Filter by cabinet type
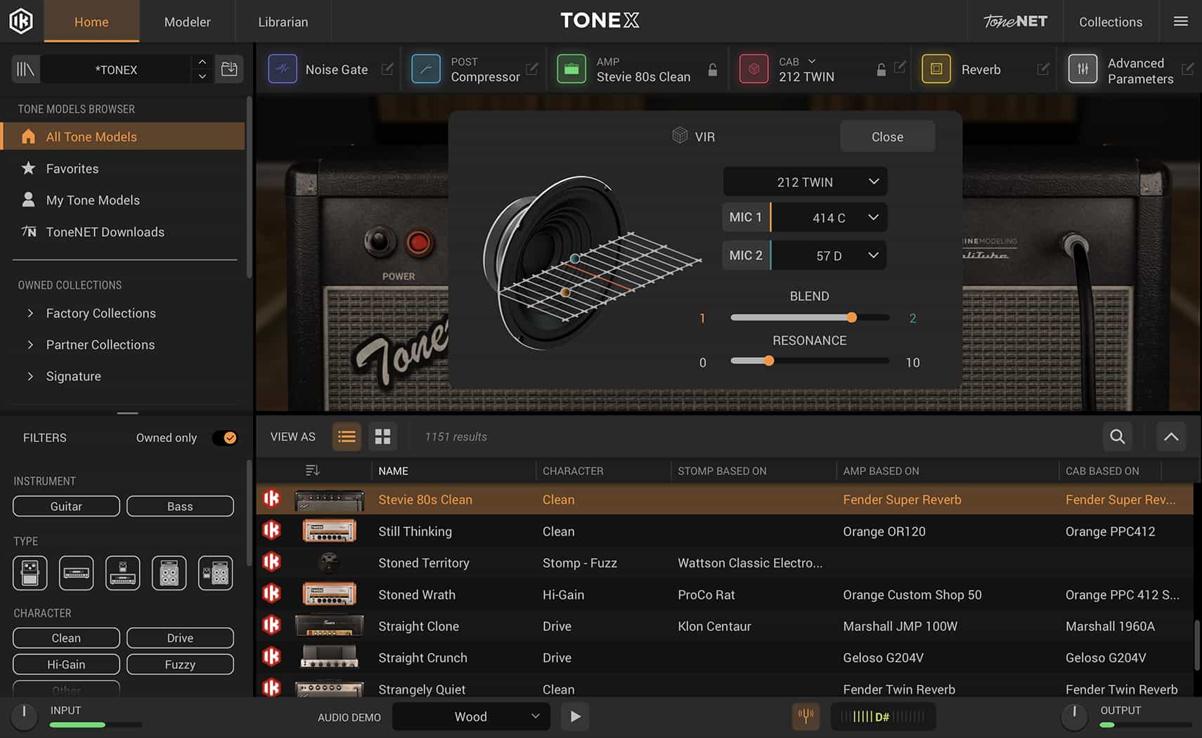This screenshot has width=1202, height=738. click(169, 573)
